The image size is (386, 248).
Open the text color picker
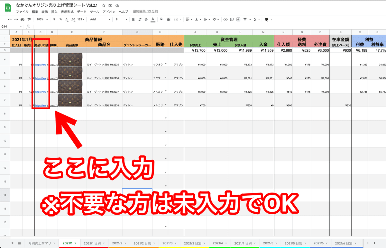pyautogui.click(x=153, y=19)
